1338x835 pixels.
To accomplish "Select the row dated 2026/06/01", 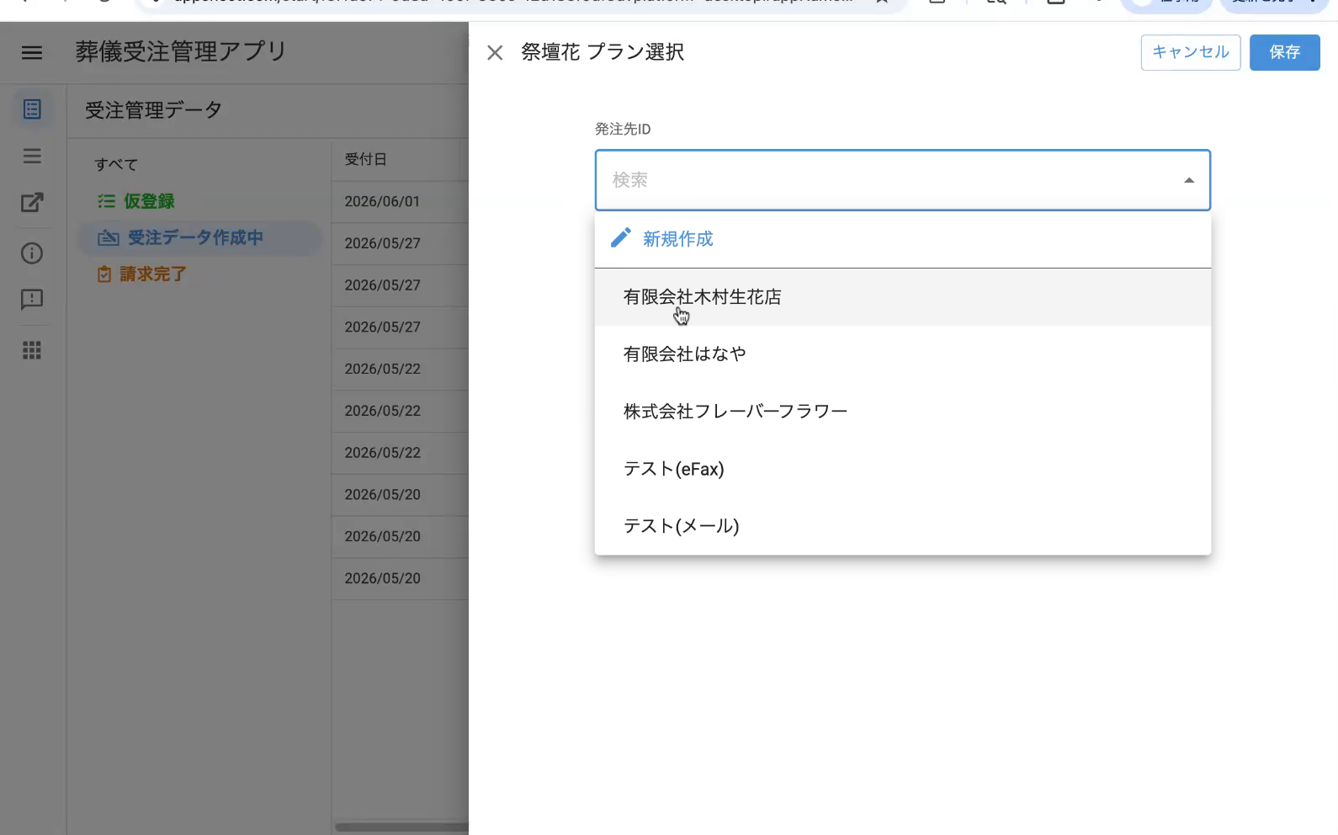I will pyautogui.click(x=400, y=202).
